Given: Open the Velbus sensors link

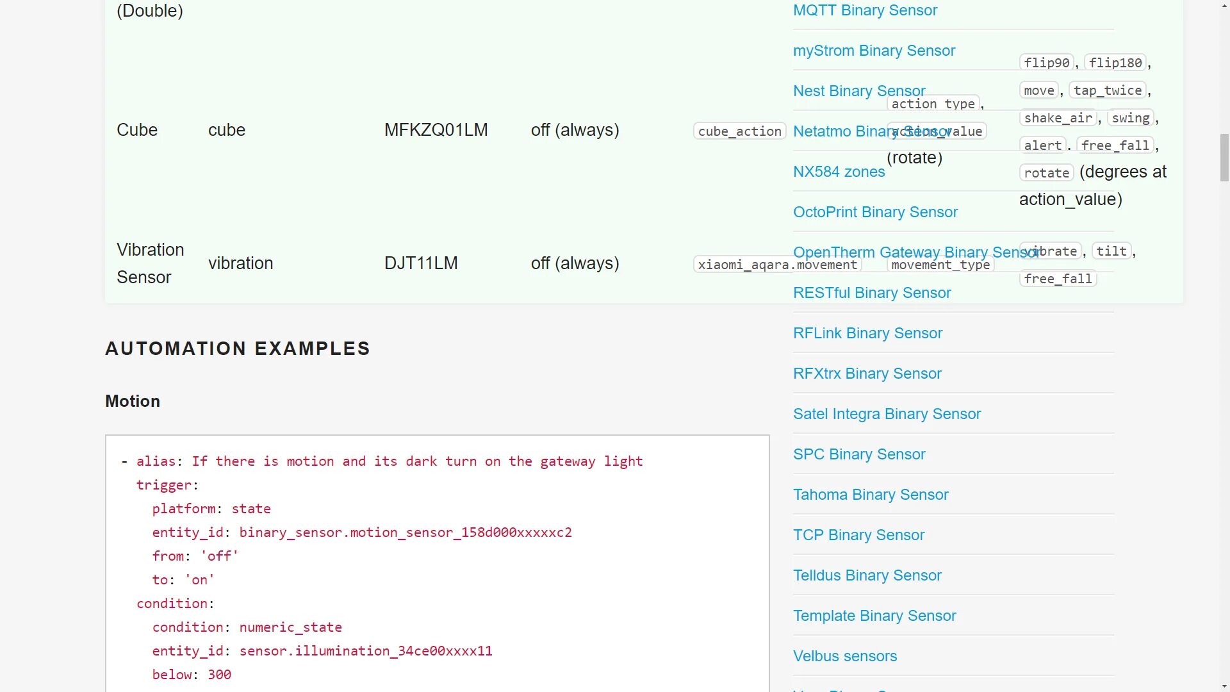Looking at the screenshot, I should click(844, 656).
